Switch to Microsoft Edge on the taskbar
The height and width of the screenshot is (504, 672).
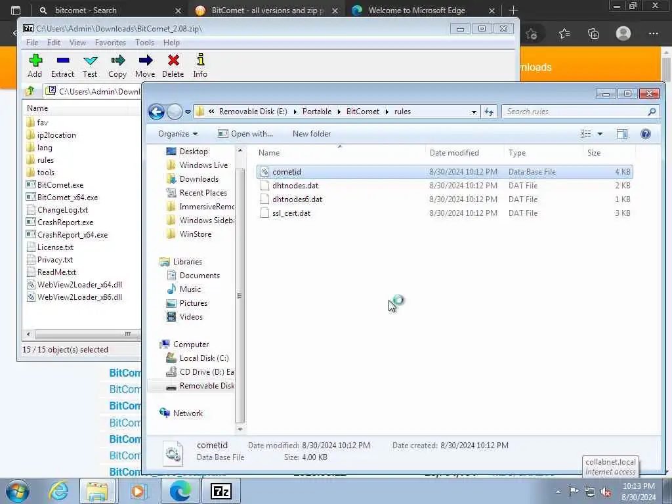[x=180, y=491]
